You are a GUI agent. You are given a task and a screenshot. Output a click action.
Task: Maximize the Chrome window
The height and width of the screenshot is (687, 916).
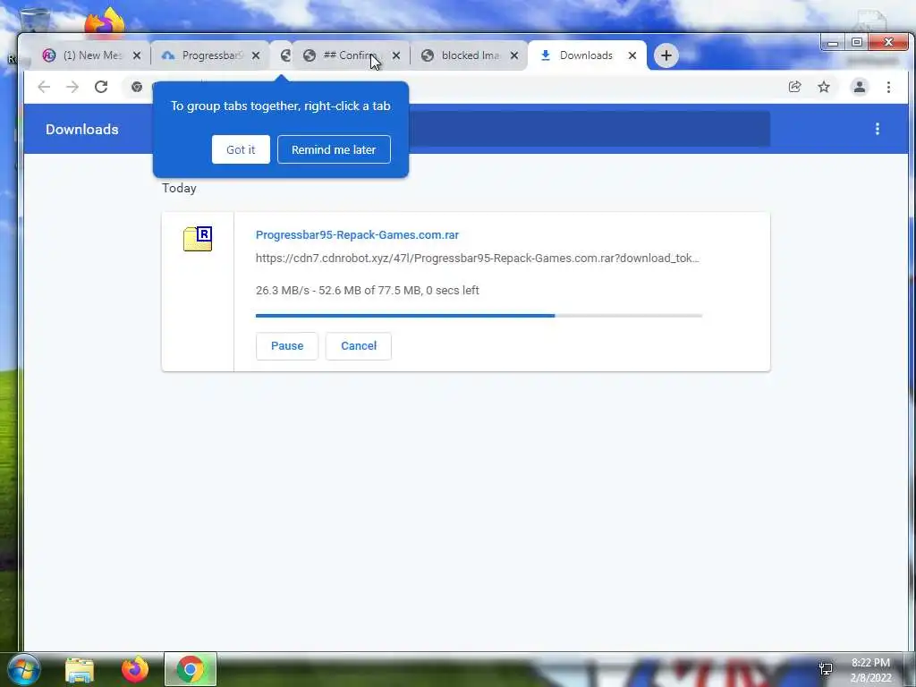click(856, 42)
